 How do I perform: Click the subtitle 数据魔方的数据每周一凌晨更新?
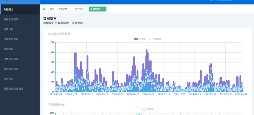point(63,23)
